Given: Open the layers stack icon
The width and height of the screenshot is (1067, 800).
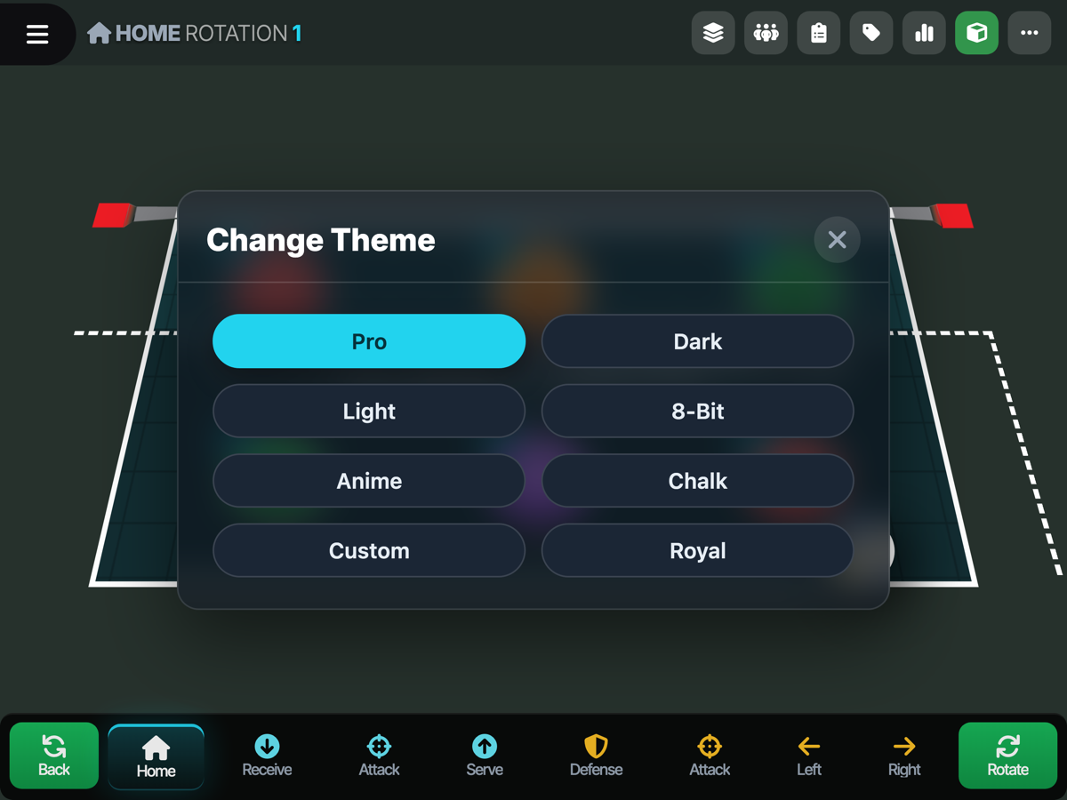Looking at the screenshot, I should click(x=713, y=34).
